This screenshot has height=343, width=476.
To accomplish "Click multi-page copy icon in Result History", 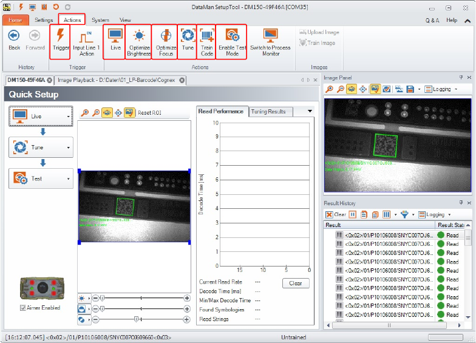I will tap(375, 215).
